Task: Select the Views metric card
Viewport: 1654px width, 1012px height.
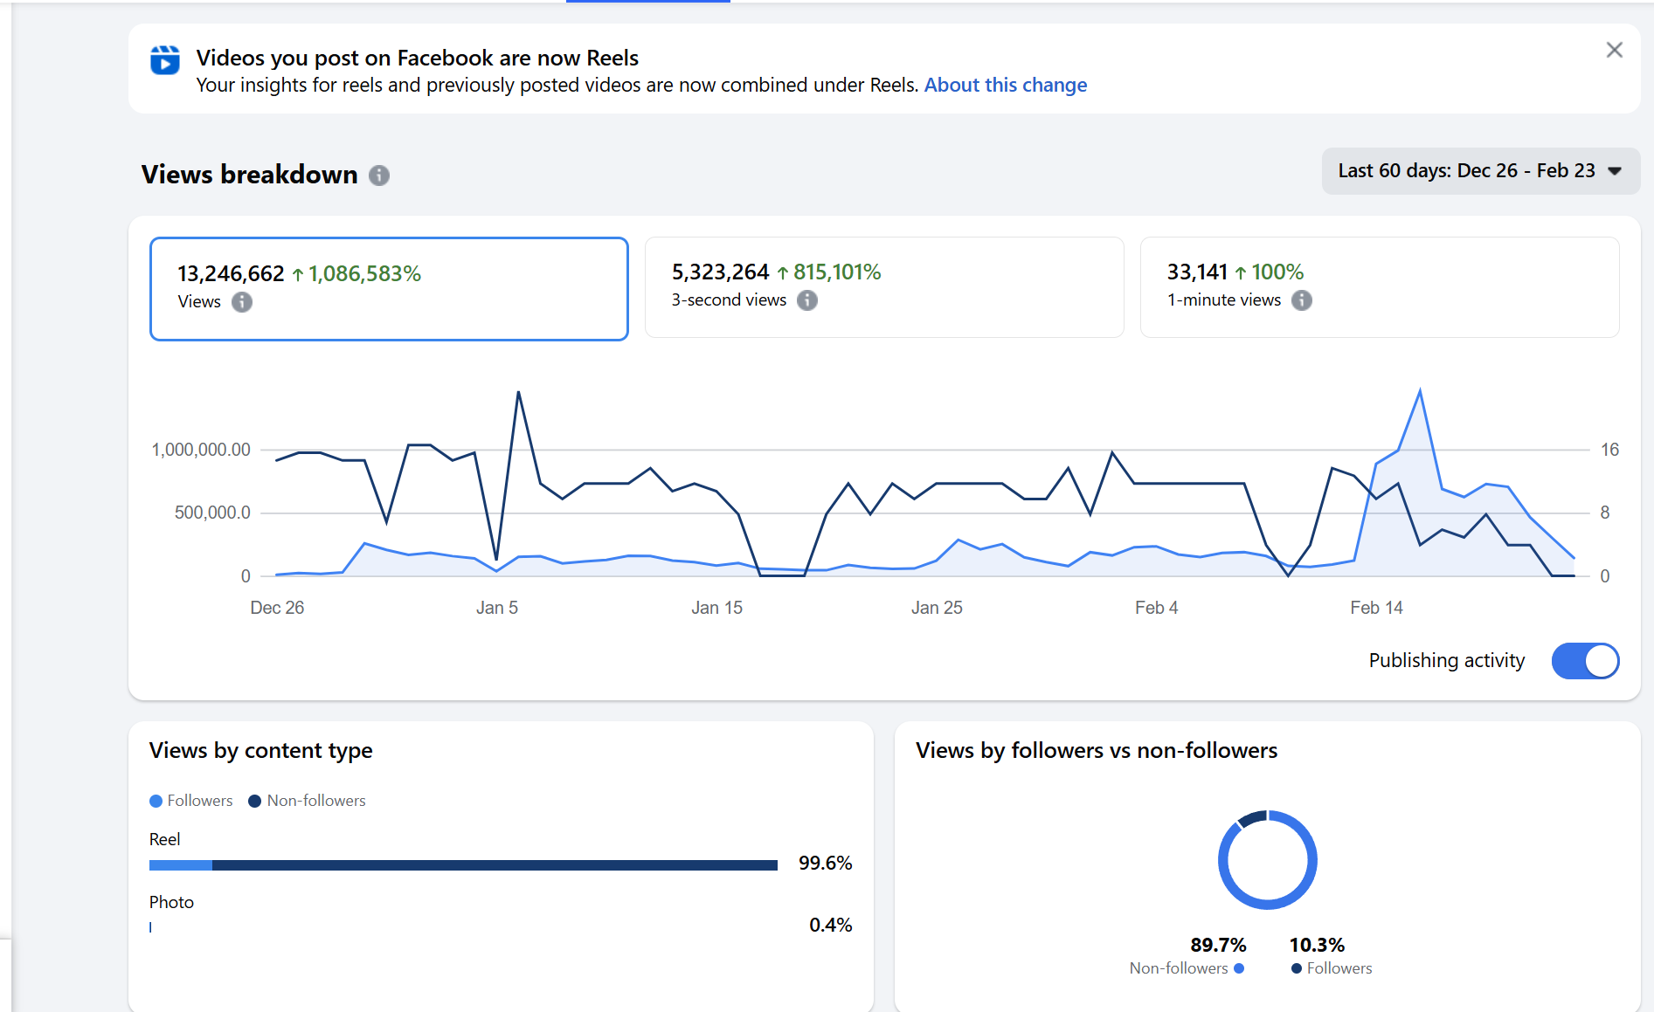Action: click(389, 288)
